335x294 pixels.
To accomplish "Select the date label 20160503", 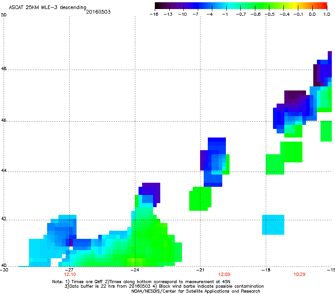I will point(98,12).
